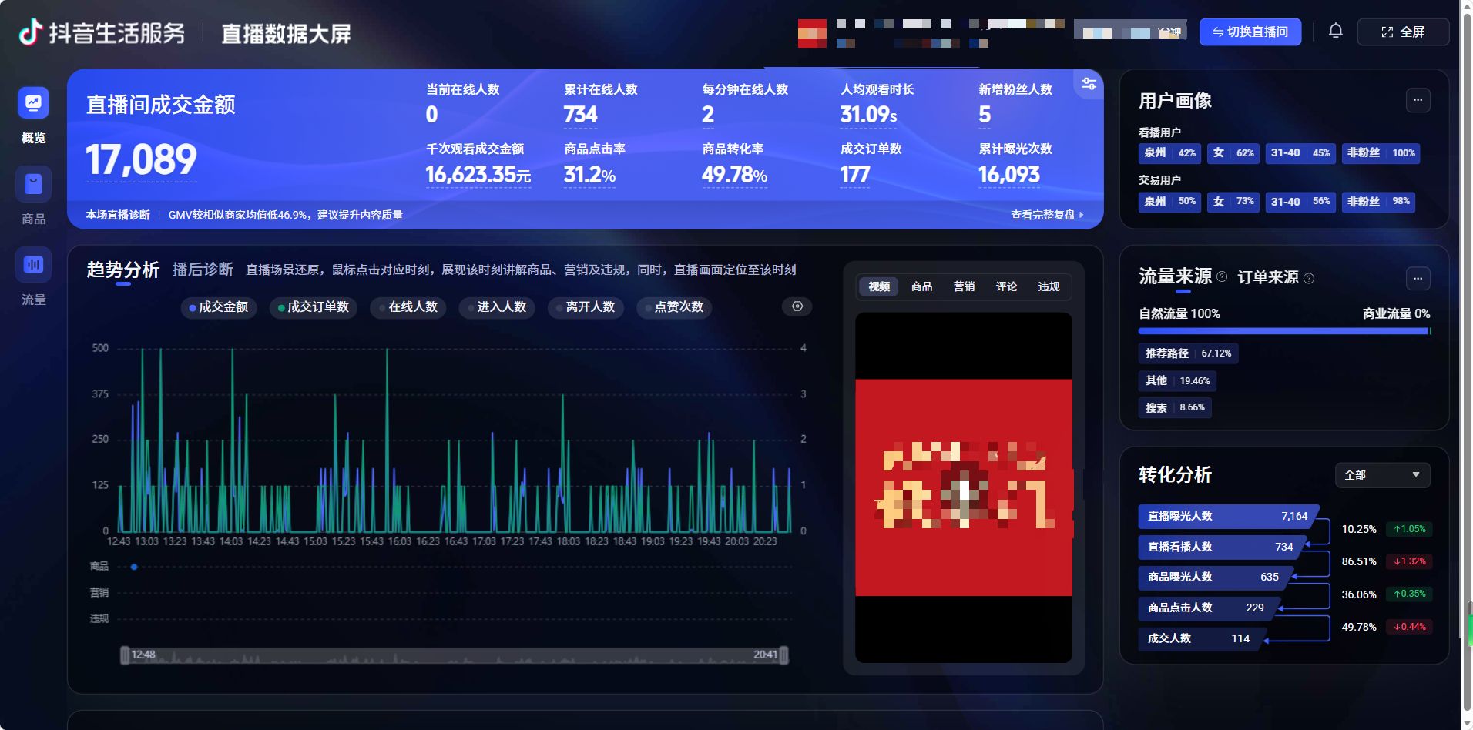The width and height of the screenshot is (1473, 730).
Task: Open 查看完整复盘 link
Action: [x=1047, y=215]
